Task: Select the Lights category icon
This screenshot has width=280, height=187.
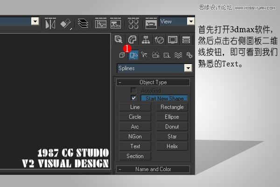Action: 144,55
